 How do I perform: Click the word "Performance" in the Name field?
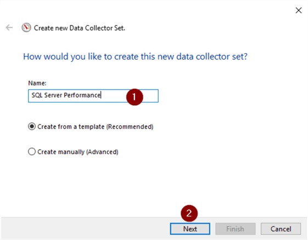(x=82, y=95)
